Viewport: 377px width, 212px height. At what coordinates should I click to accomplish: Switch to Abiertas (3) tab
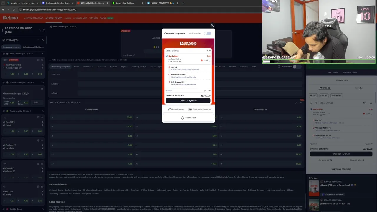click(325, 88)
